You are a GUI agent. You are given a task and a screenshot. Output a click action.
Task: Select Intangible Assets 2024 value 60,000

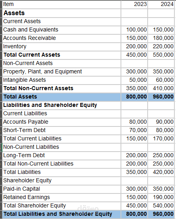(x=161, y=80)
